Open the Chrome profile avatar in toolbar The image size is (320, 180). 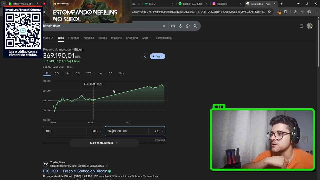[309, 12]
